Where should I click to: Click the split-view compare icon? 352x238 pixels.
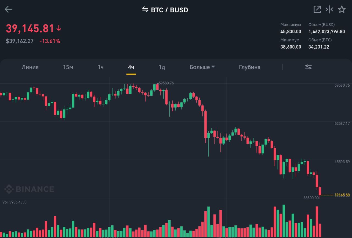tap(329, 9)
